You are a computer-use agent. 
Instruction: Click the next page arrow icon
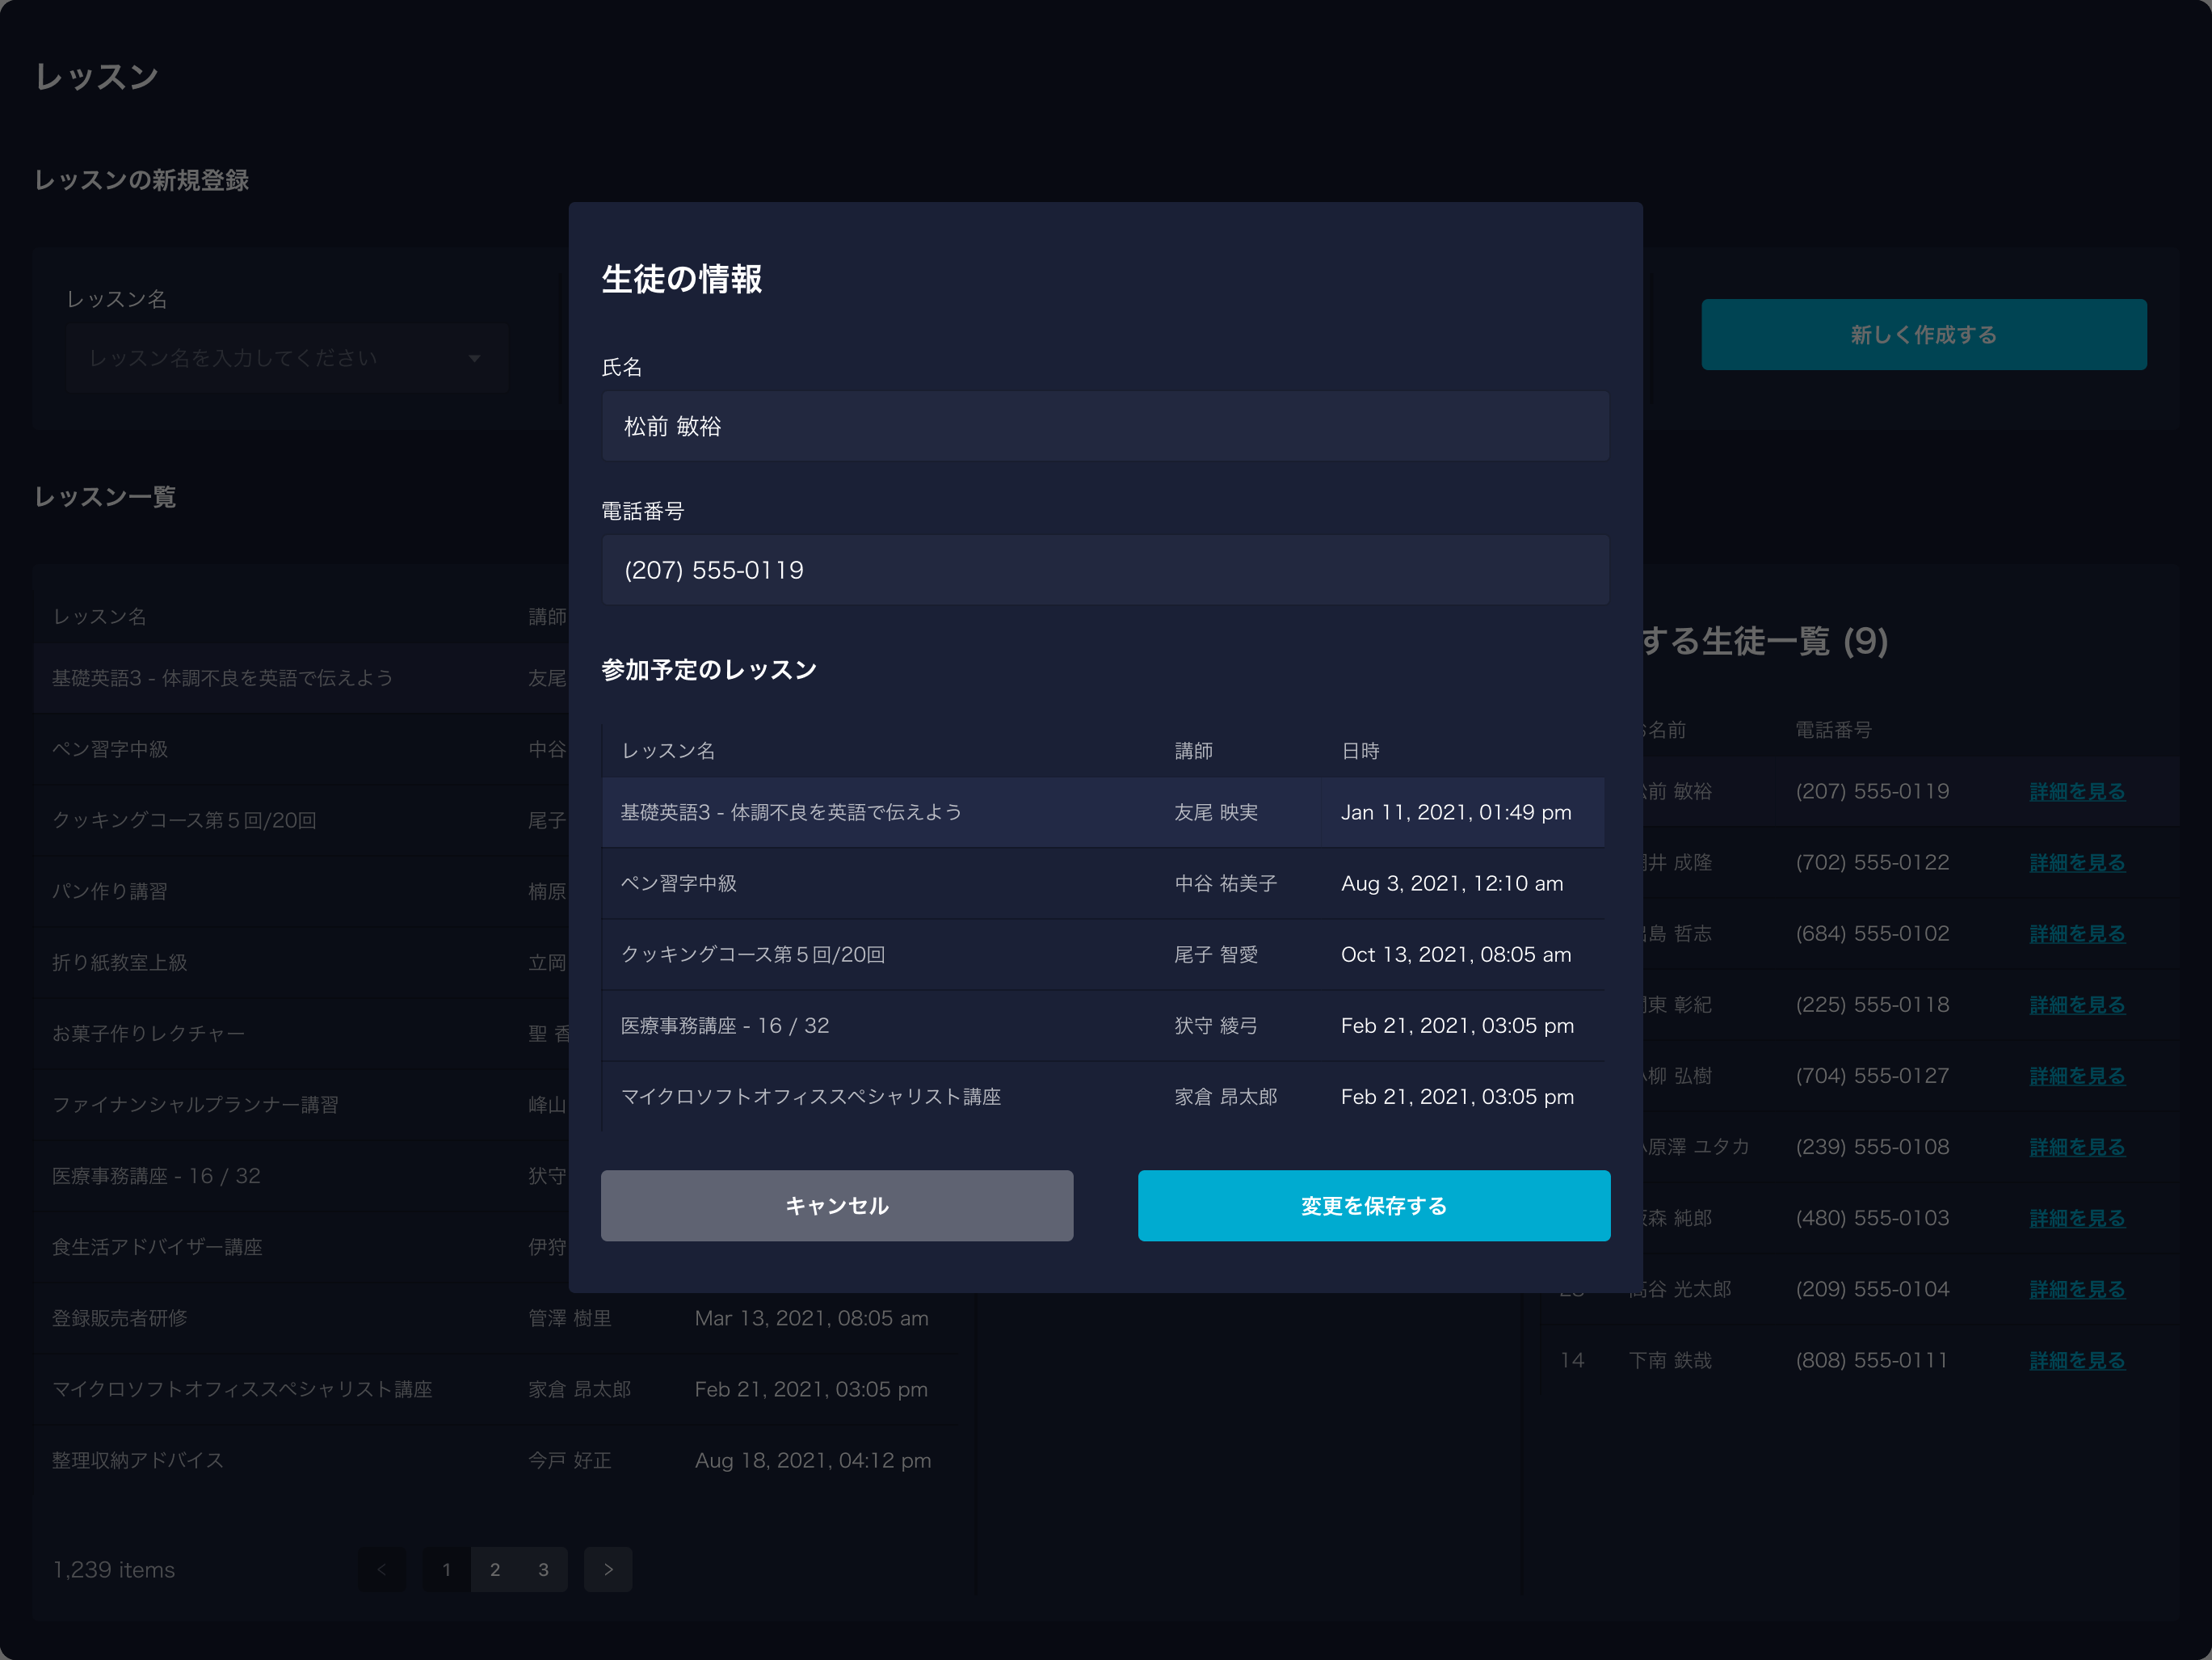(x=608, y=1569)
